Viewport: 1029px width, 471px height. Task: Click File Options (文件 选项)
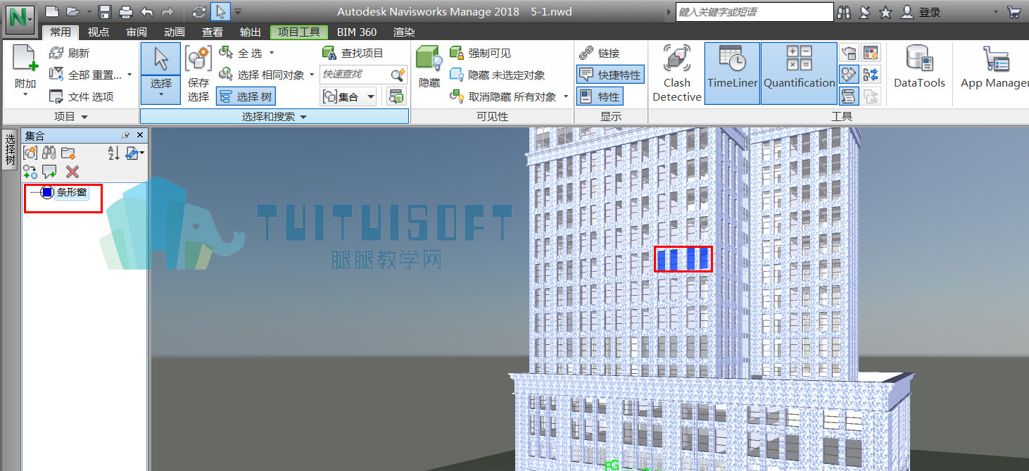81,96
